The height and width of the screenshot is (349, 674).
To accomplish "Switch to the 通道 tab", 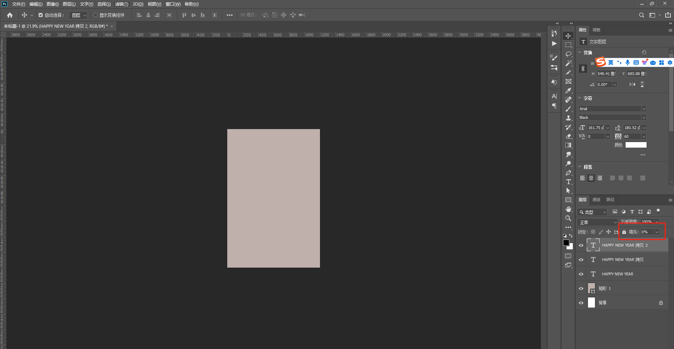I will click(596, 200).
